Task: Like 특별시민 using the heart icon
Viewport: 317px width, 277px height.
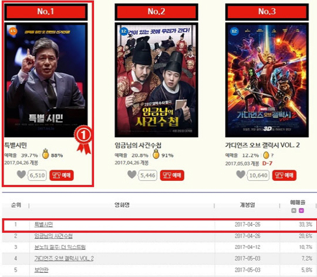Action: click(x=22, y=174)
